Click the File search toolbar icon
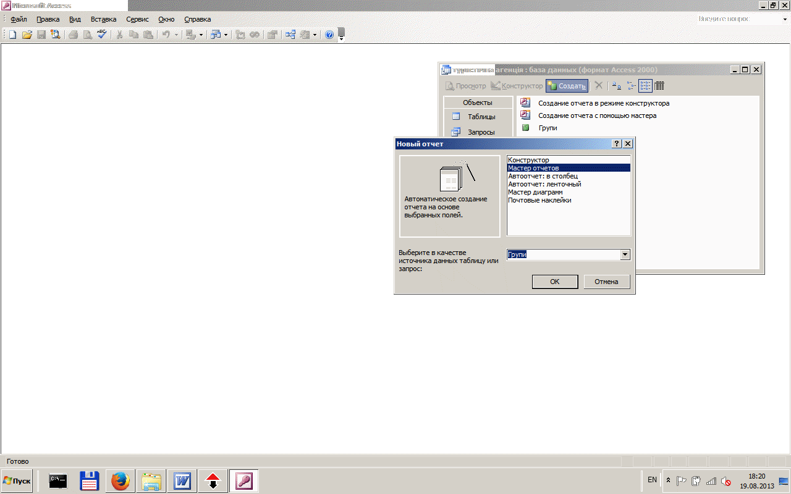The width and height of the screenshot is (791, 494). pyautogui.click(x=56, y=35)
